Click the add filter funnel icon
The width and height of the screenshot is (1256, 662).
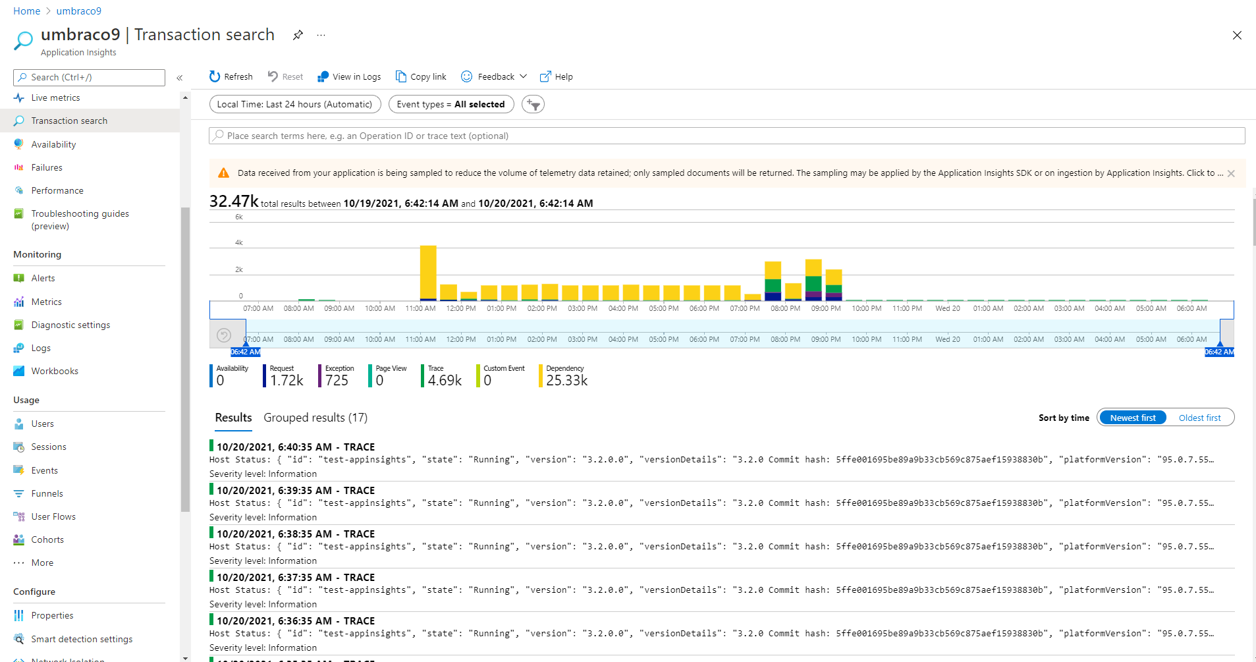click(533, 104)
